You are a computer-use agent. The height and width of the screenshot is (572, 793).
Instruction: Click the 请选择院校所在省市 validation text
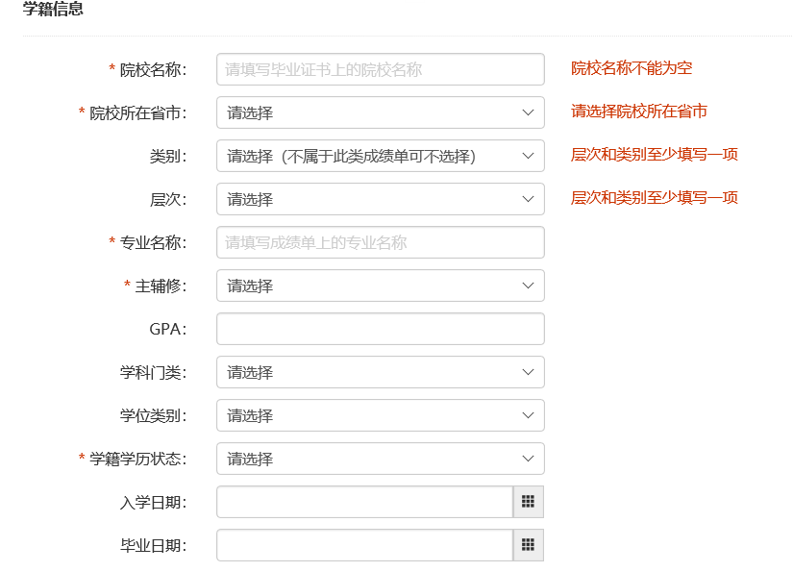click(639, 112)
